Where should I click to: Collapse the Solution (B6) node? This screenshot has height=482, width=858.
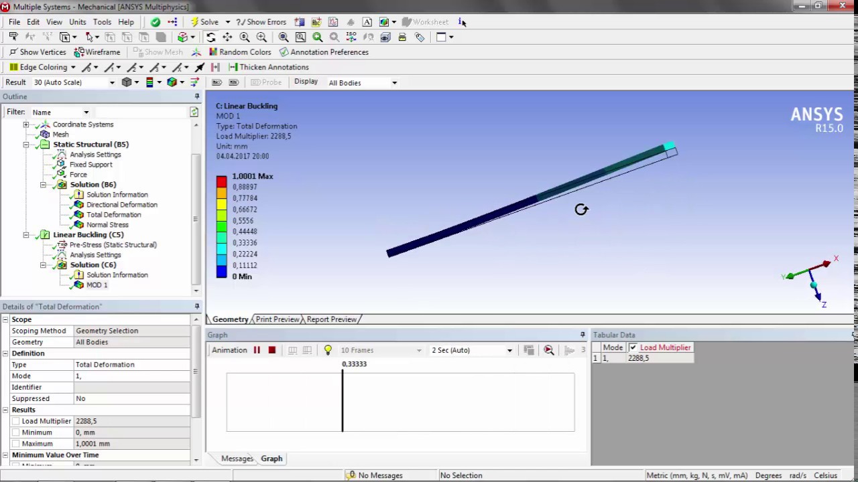tap(43, 185)
